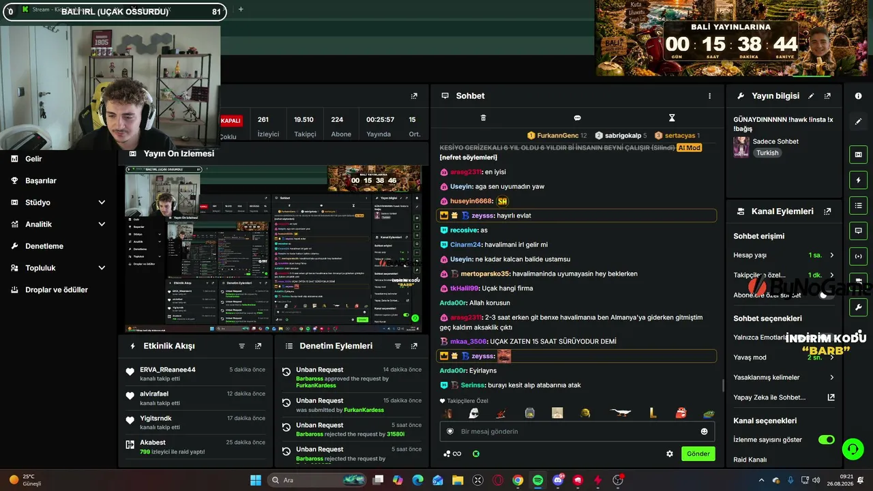
Task: Open chat settings gear icon
Action: point(670,453)
